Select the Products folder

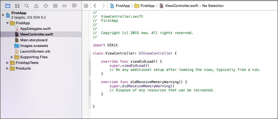(x=23, y=68)
